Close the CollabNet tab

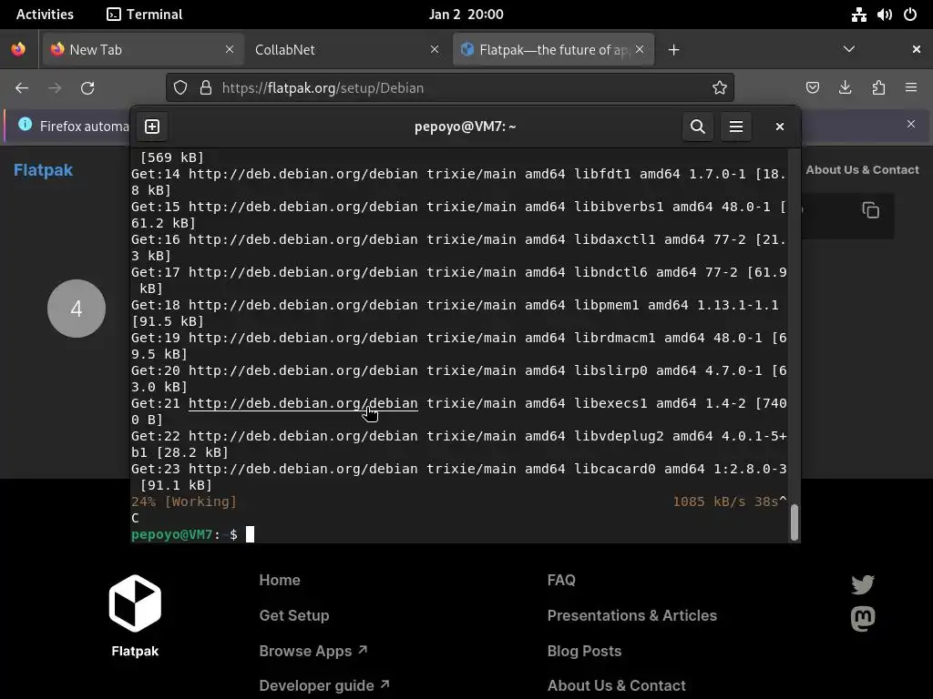pos(435,49)
